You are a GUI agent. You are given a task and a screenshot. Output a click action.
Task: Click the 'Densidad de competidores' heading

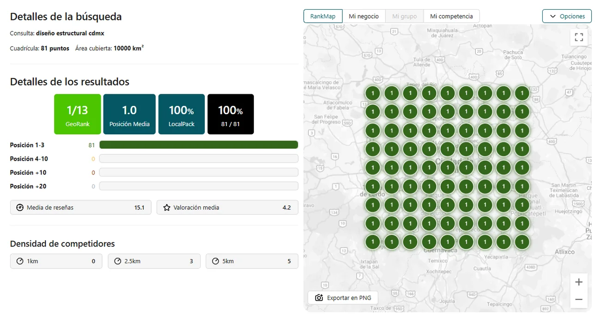pos(62,244)
